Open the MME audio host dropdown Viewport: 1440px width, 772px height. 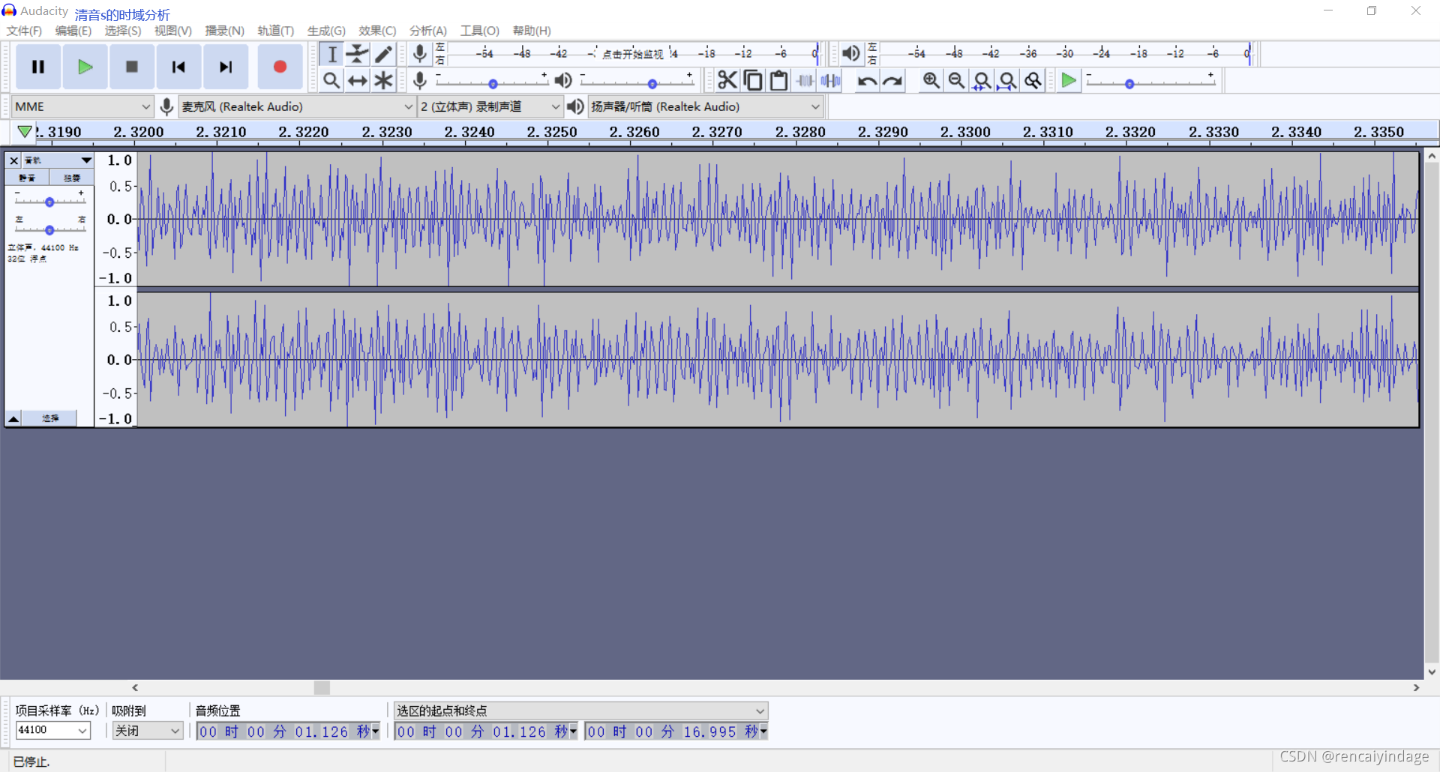(82, 106)
